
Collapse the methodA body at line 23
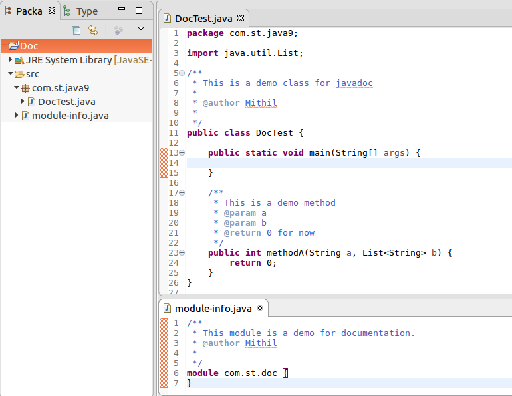pos(182,252)
